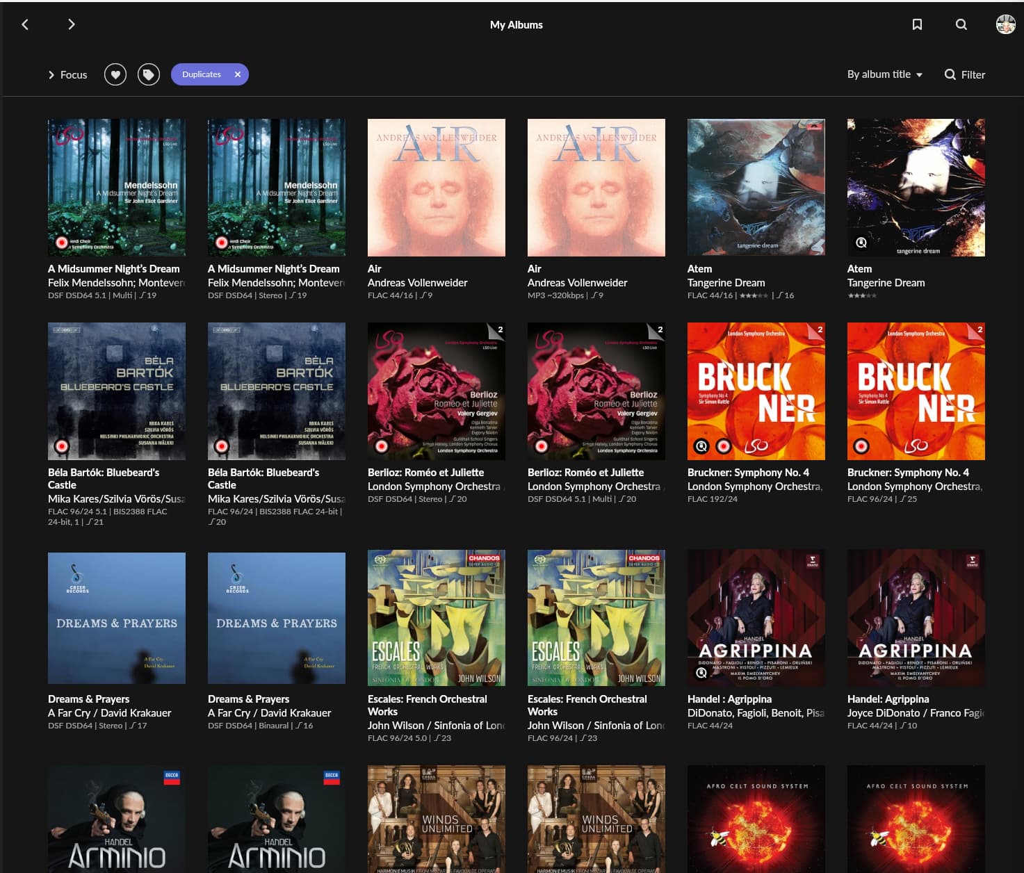Viewport: 1024px width, 873px height.
Task: Open 'Handel: Agrippina' FLAC 44/24 ♪10 title
Action: tap(888, 699)
